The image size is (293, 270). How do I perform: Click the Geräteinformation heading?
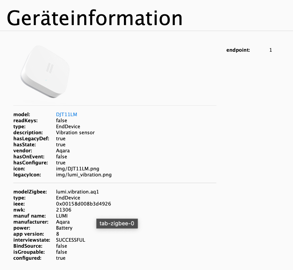pyautogui.click(x=94, y=18)
